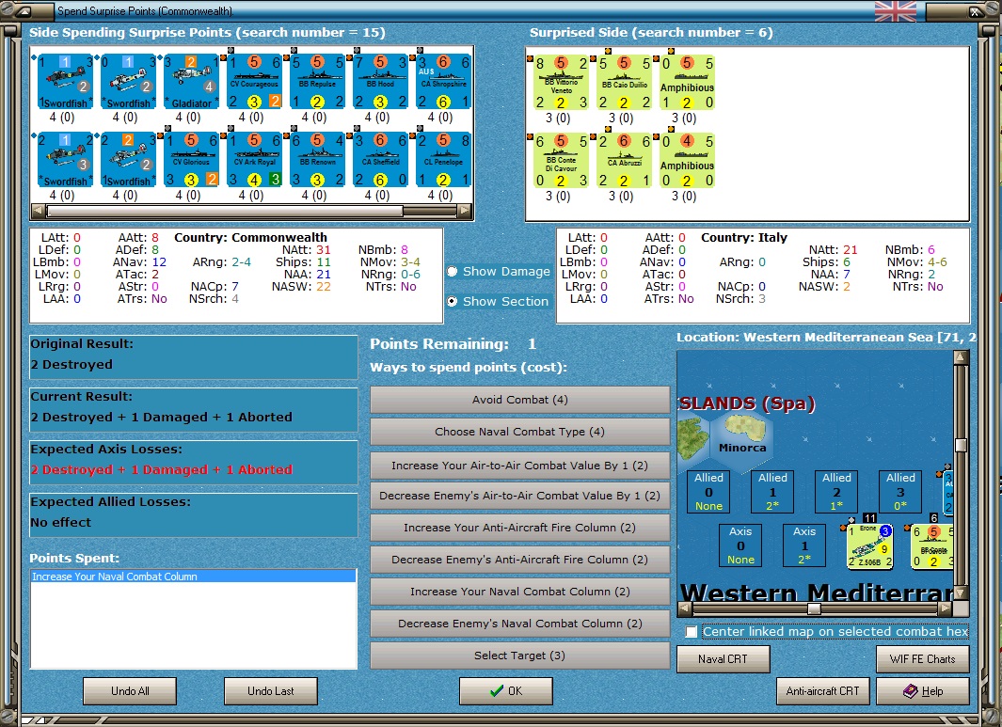1002x727 pixels.
Task: Click the British flag icon in title bar
Action: (x=896, y=11)
